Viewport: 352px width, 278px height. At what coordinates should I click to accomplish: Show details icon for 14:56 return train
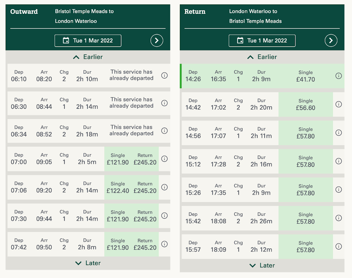click(339, 133)
